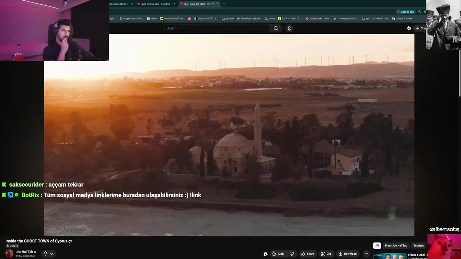Click the YouTube search magnifier button
The width and height of the screenshot is (461, 259).
point(276,28)
